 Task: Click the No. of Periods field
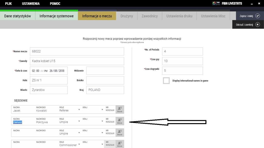[x=183, y=51]
